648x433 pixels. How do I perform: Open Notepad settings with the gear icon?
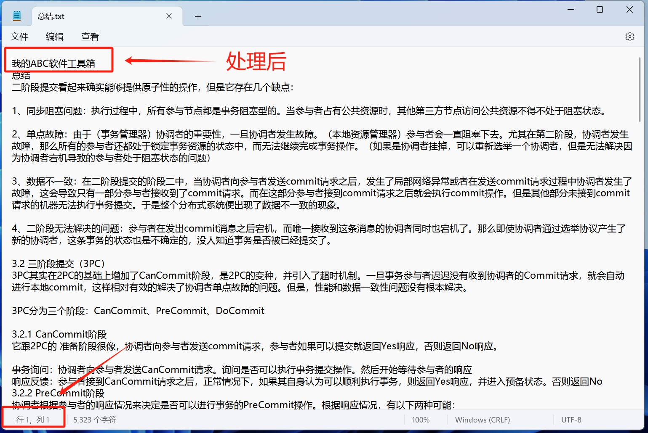pos(629,37)
